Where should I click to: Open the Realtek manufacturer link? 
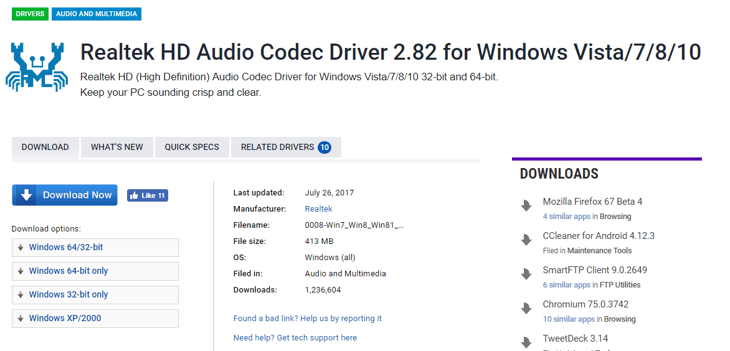318,209
